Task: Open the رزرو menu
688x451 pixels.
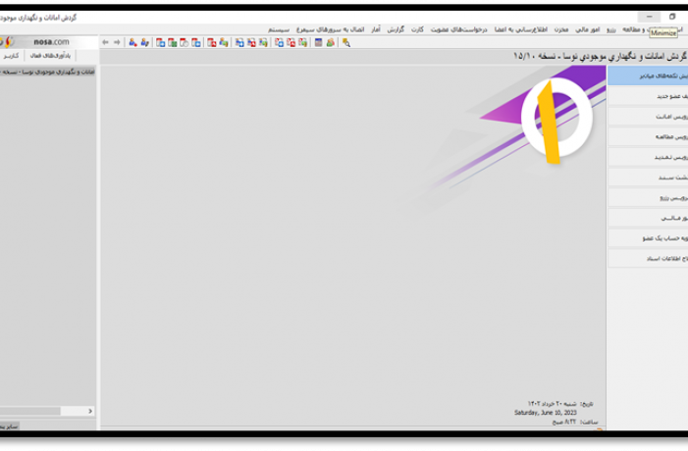Action: pos(611,29)
